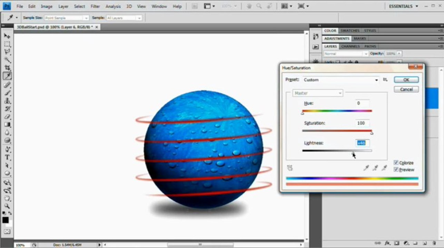This screenshot has height=248, width=444.
Task: Open the Analysis menu
Action: click(x=113, y=6)
